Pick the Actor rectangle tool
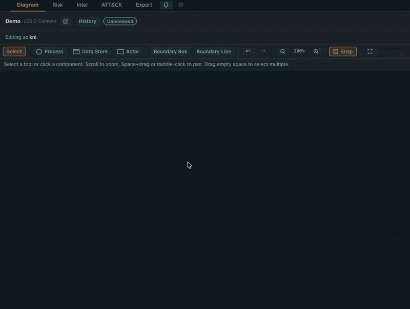This screenshot has height=309, width=410. click(128, 51)
